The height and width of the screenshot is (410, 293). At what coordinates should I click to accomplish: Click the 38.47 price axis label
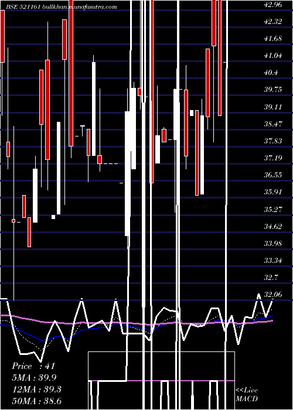click(273, 124)
